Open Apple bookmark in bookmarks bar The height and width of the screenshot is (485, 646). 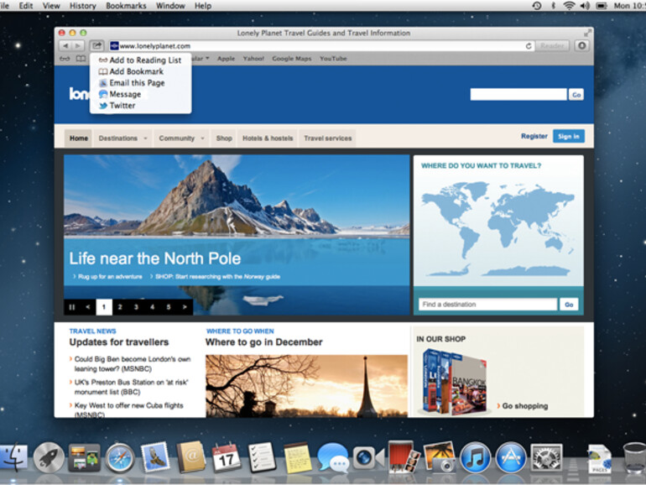pyautogui.click(x=227, y=59)
